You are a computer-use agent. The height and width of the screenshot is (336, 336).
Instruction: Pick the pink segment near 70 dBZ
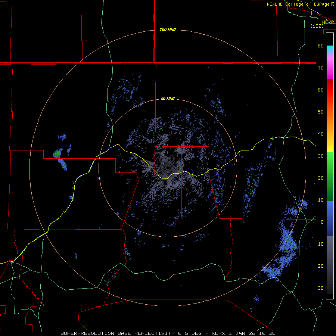coord(330,68)
